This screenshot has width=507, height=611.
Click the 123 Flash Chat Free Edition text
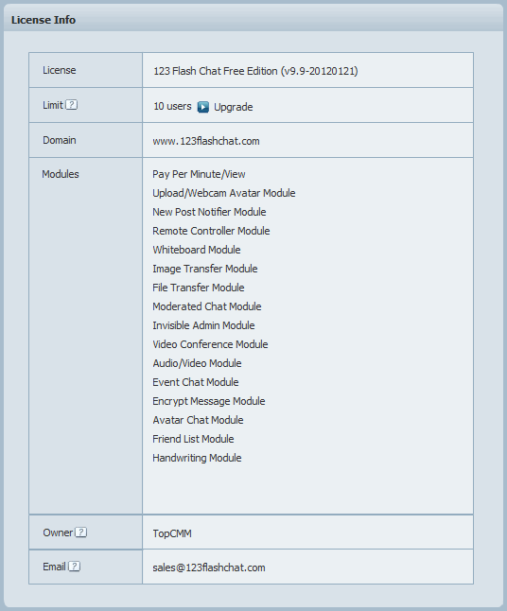click(x=215, y=71)
